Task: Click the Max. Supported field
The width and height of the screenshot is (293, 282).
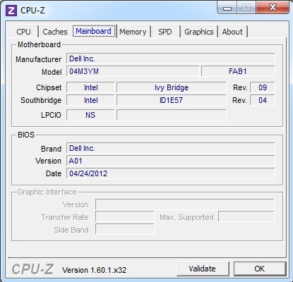Action: click(246, 217)
